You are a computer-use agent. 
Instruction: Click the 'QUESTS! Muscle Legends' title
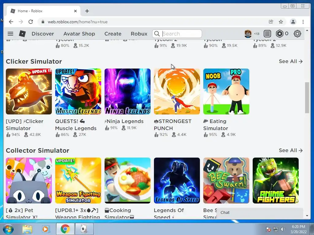coord(76,125)
